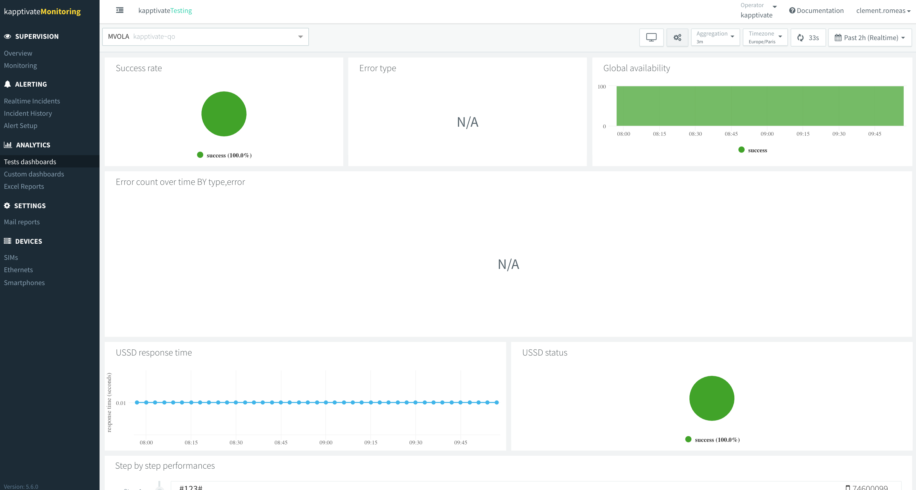916x490 pixels.
Task: Click the Documentation question mark icon
Action: click(x=792, y=11)
